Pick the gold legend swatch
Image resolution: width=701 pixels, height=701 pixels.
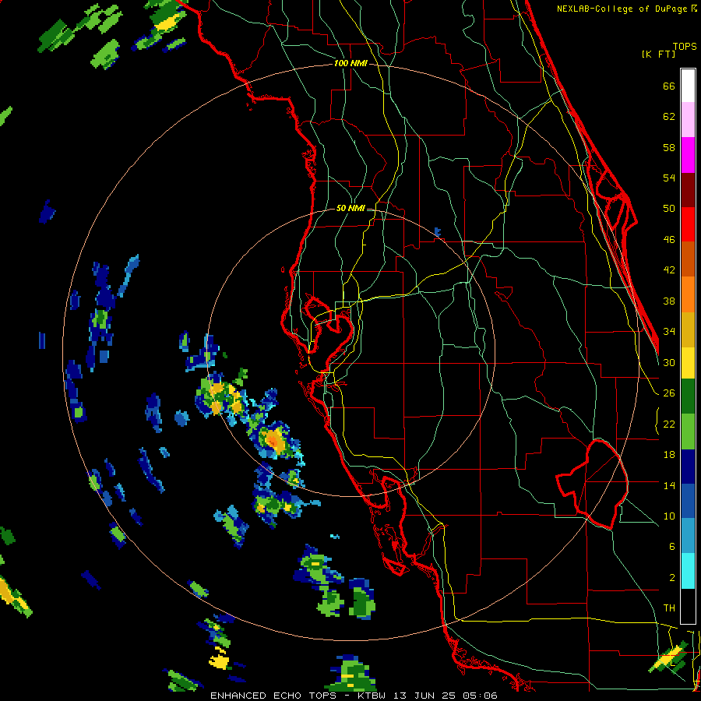coord(688,330)
